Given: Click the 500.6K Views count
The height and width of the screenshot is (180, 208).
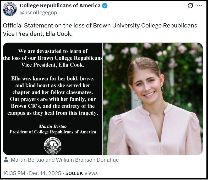Looking at the screenshot, I should tap(81, 173).
